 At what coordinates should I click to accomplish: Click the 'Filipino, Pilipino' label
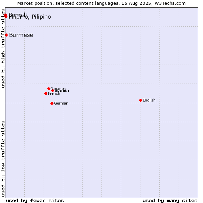(30, 17)
